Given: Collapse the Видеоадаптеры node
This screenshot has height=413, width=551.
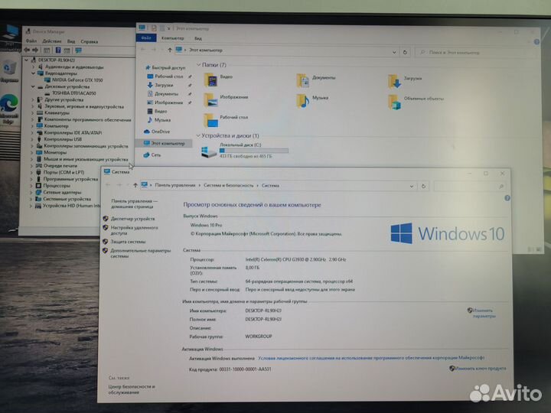Looking at the screenshot, I should point(34,73).
